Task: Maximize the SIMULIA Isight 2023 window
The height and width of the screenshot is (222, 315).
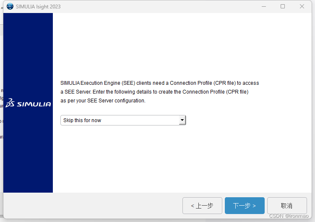Action: click(x=282, y=6)
